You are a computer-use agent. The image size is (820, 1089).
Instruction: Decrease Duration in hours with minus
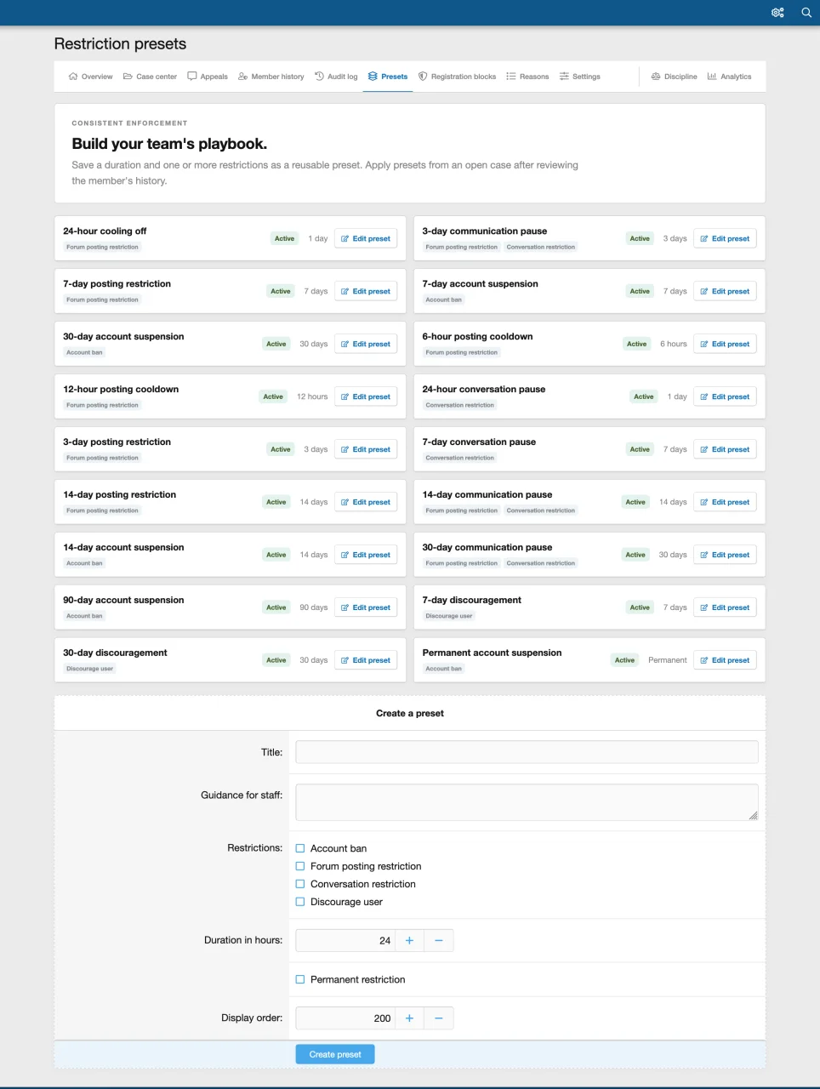(439, 940)
